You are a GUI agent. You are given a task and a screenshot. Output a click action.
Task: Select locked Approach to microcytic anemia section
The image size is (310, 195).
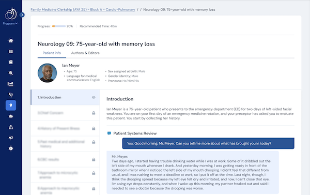(x=65, y=175)
